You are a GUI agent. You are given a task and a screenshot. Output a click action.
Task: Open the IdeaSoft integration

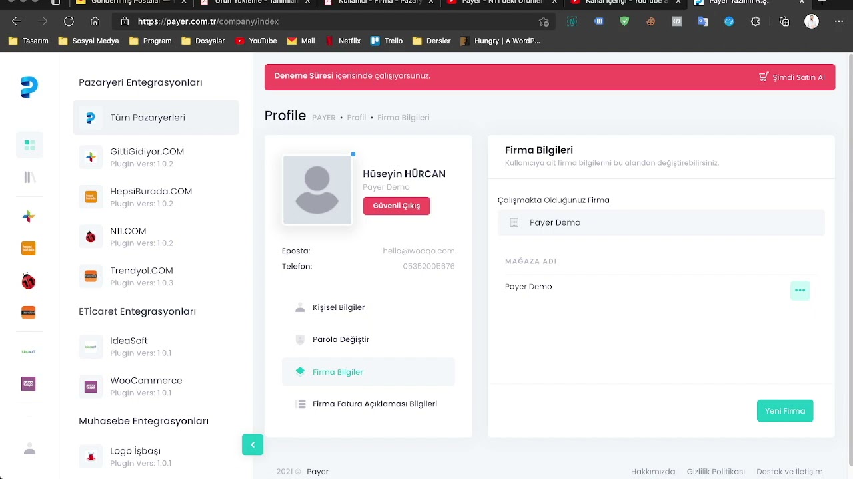[156, 347]
